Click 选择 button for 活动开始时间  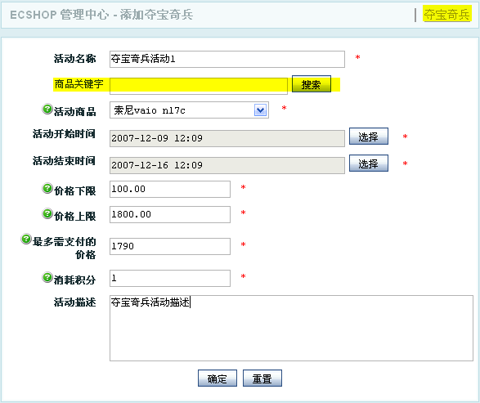pyautogui.click(x=369, y=137)
